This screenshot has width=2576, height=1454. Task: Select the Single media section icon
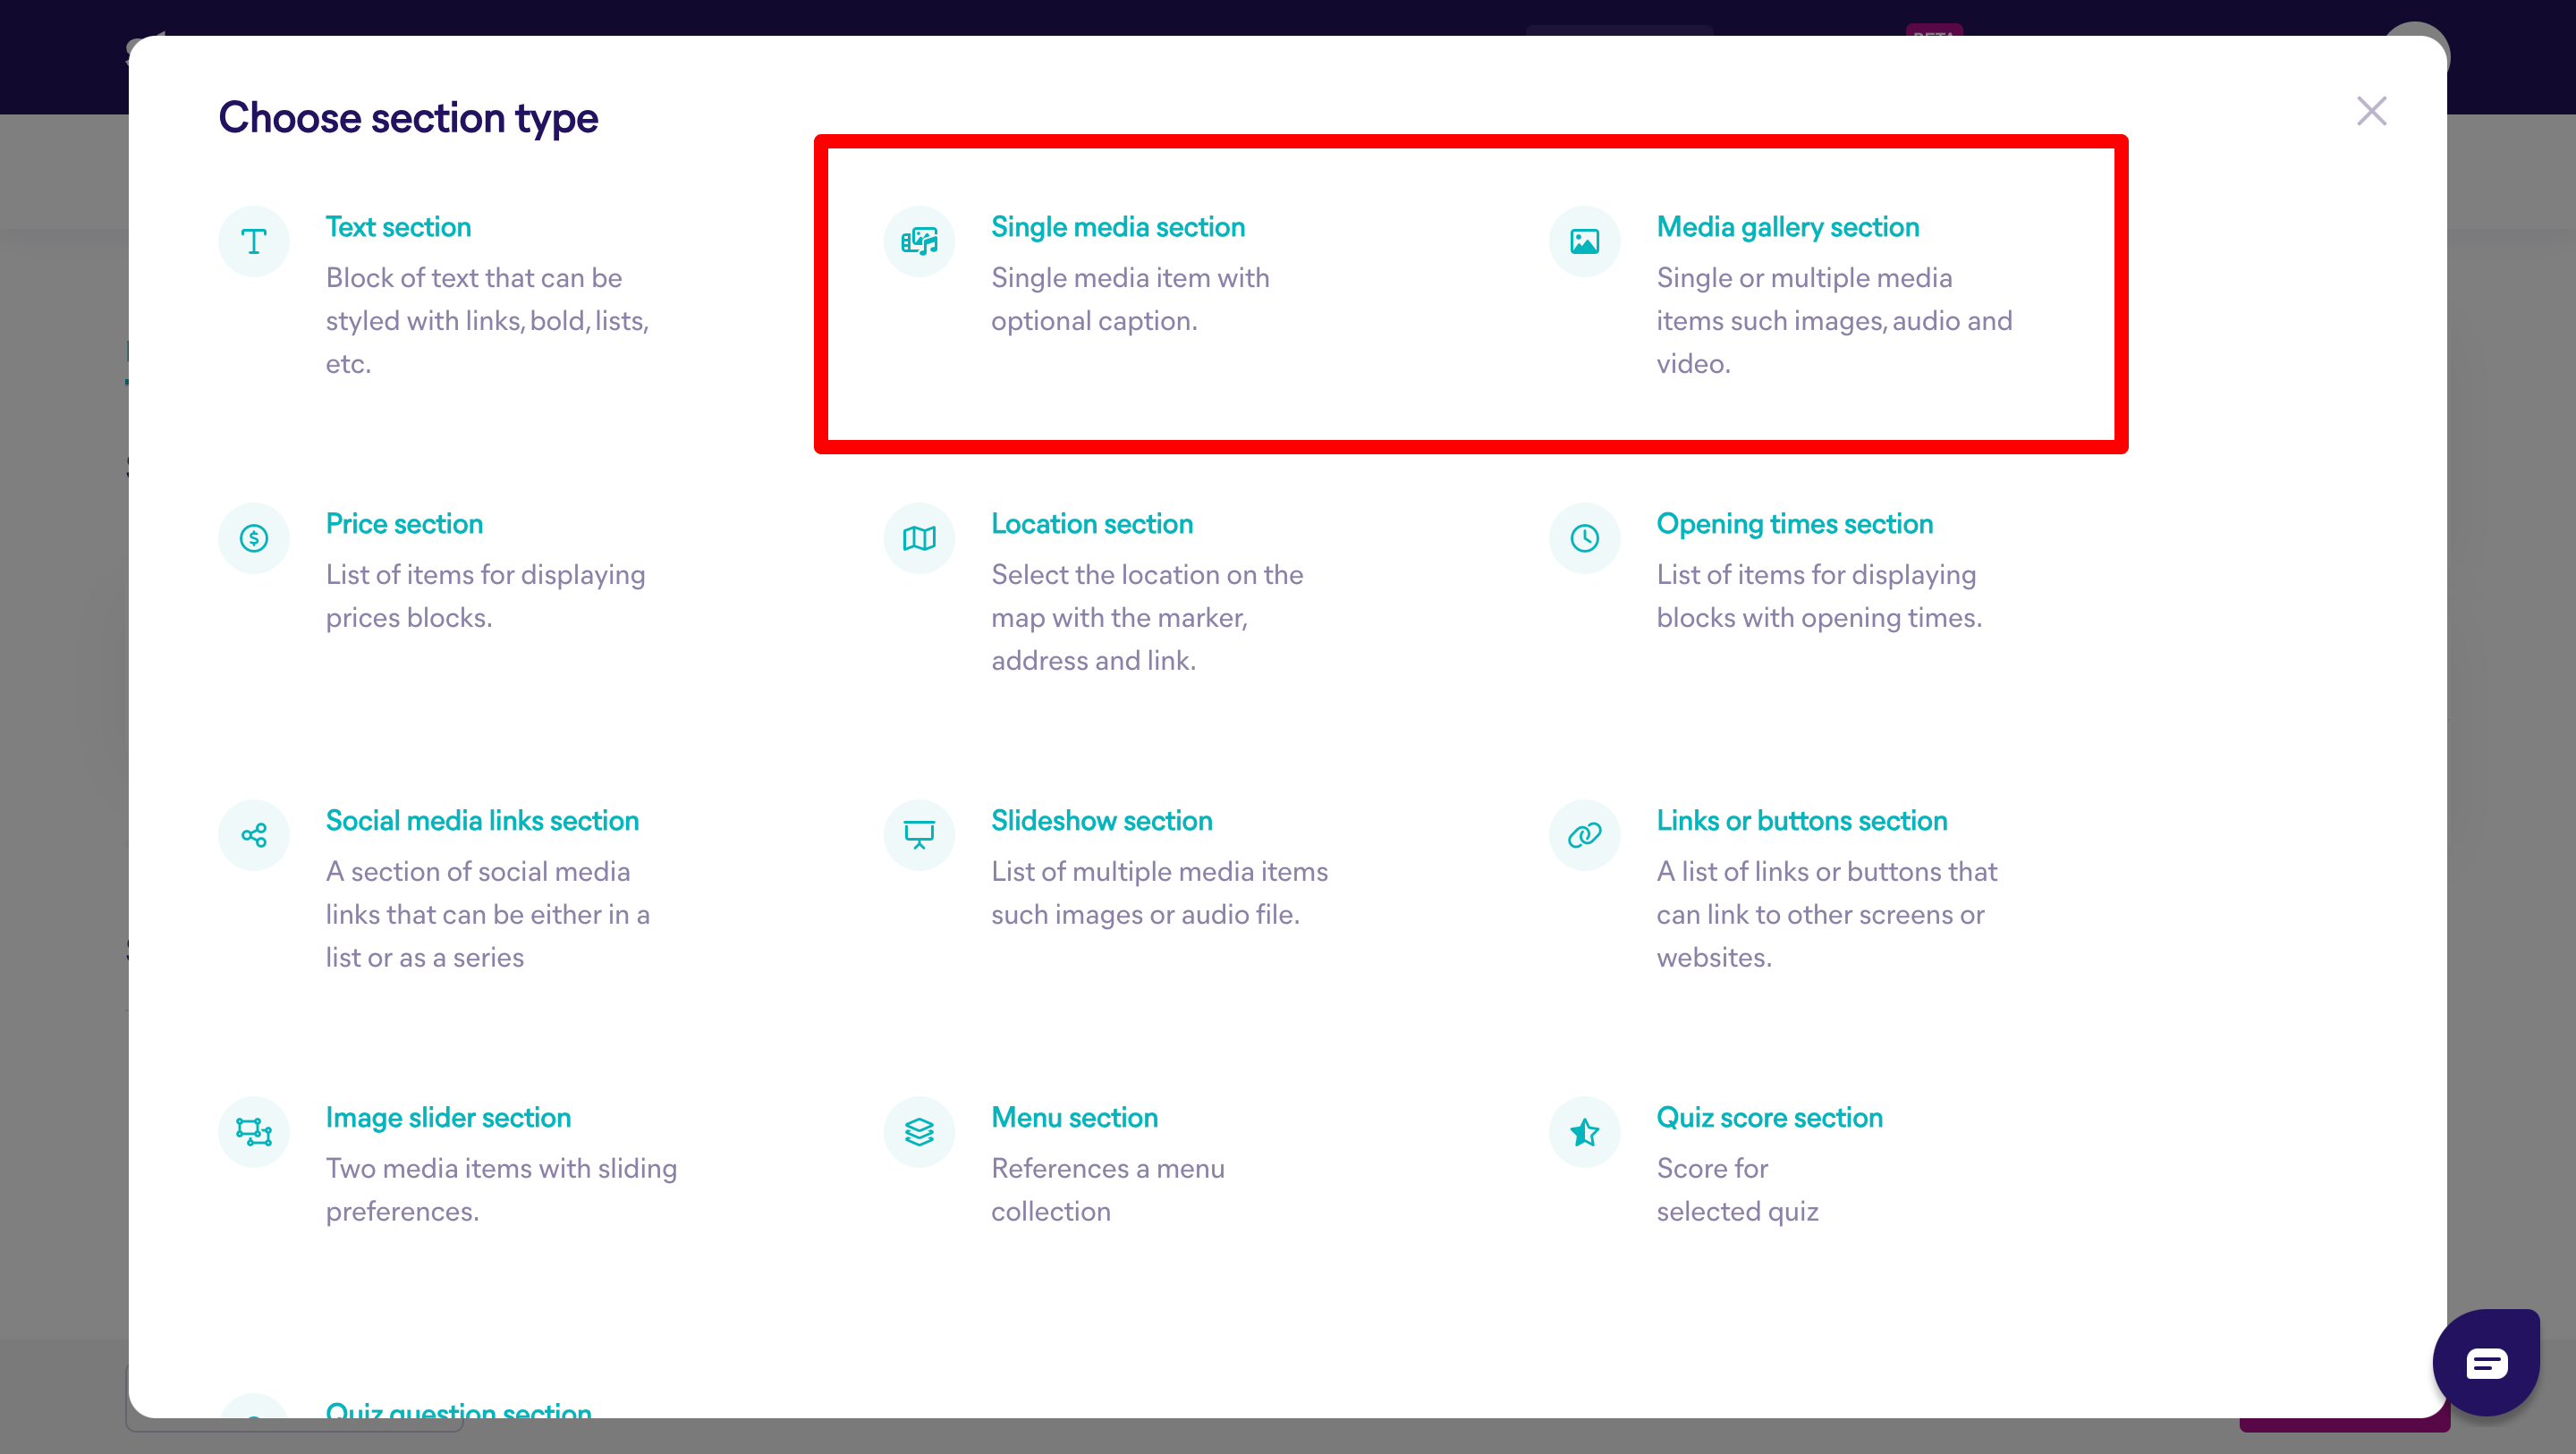click(919, 241)
